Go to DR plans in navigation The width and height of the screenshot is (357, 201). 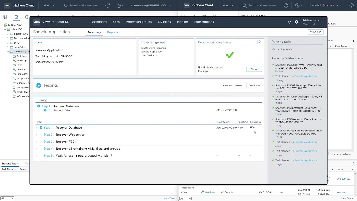(164, 22)
